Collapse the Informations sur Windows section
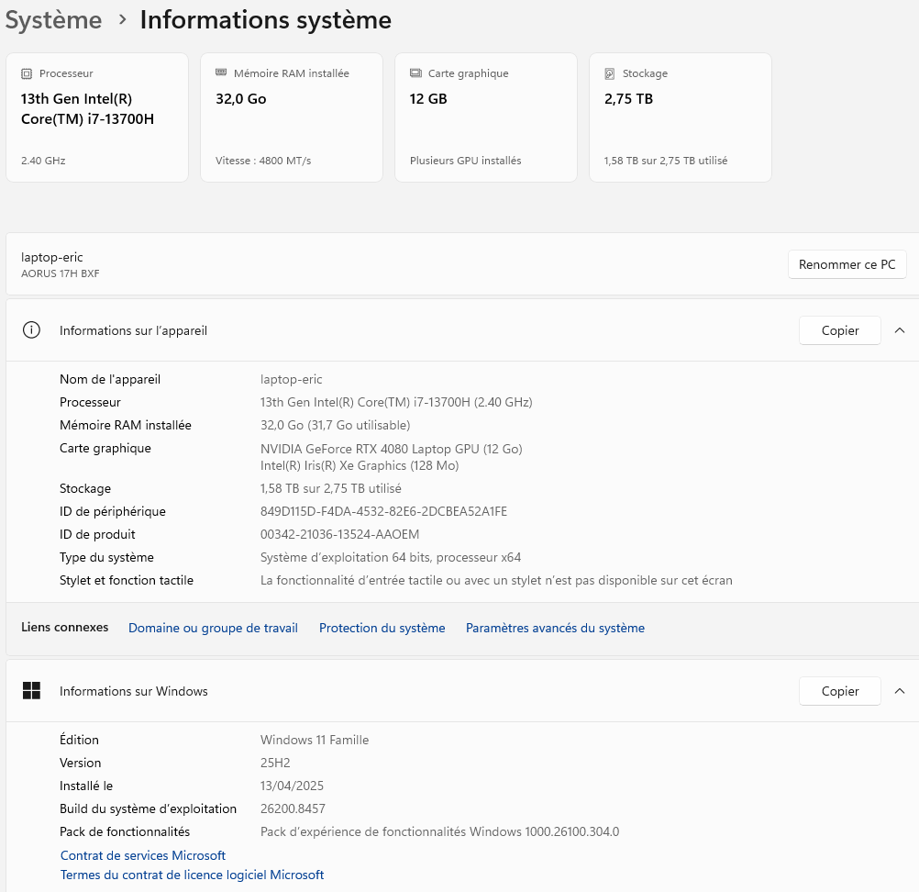The height and width of the screenshot is (892, 919). pos(900,691)
